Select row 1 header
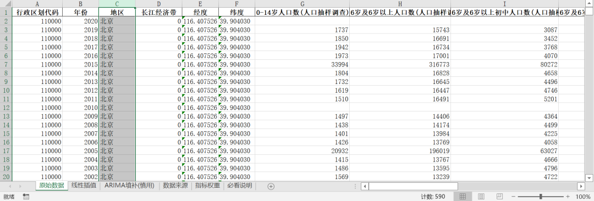The height and width of the screenshot is (201, 594). tap(7, 12)
